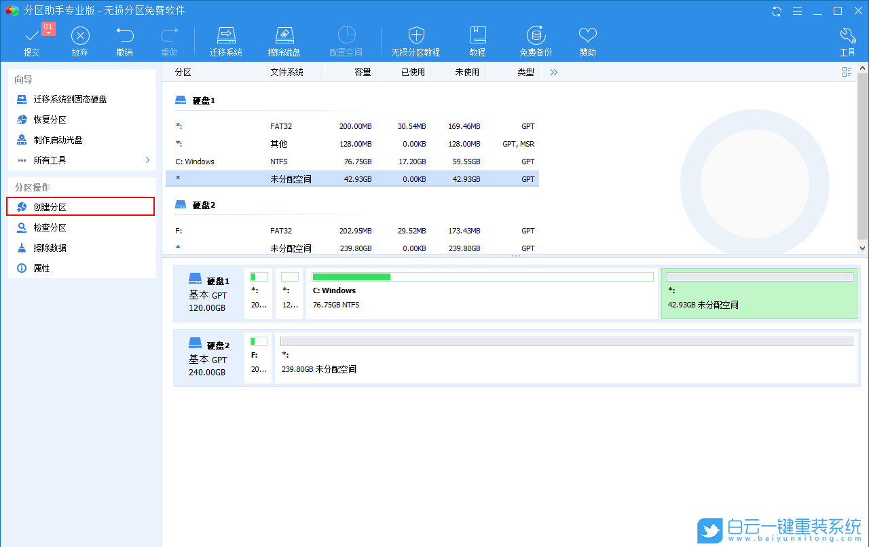Select the C: Windows partition usage bar
Screen dimensions: 869x547
pos(482,277)
